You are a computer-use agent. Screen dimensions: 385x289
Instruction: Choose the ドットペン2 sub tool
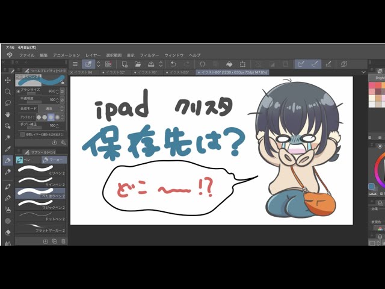coord(40,216)
